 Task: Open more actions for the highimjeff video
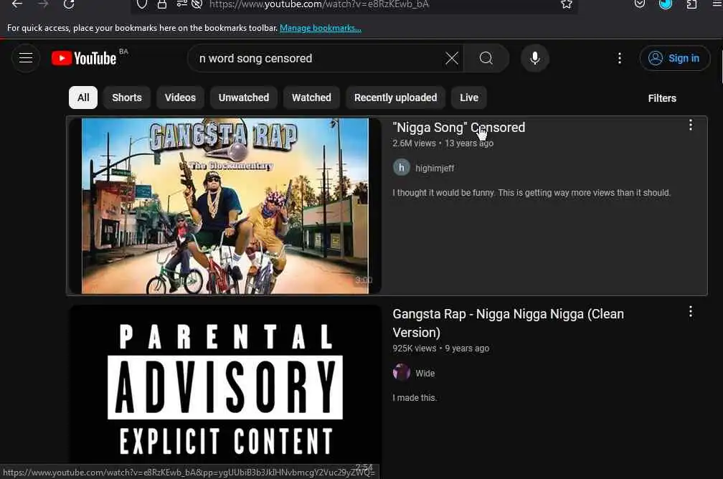coord(690,125)
